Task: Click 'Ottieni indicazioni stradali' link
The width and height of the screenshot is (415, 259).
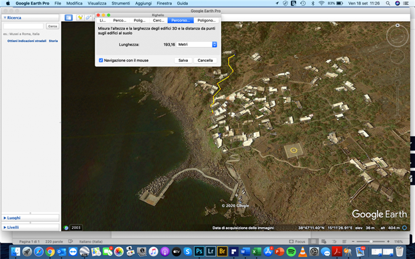Action: (x=26, y=41)
